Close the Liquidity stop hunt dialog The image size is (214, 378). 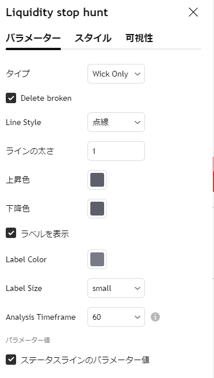click(x=193, y=12)
